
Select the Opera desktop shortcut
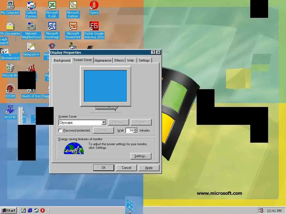94,8
